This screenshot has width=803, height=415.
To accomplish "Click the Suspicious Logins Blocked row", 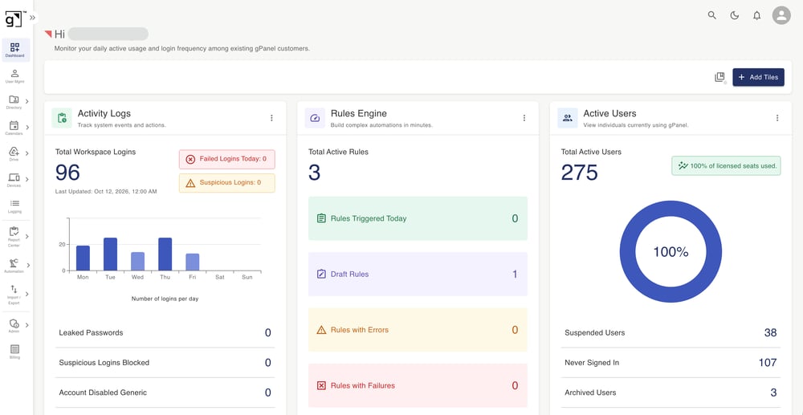I will click(165, 363).
